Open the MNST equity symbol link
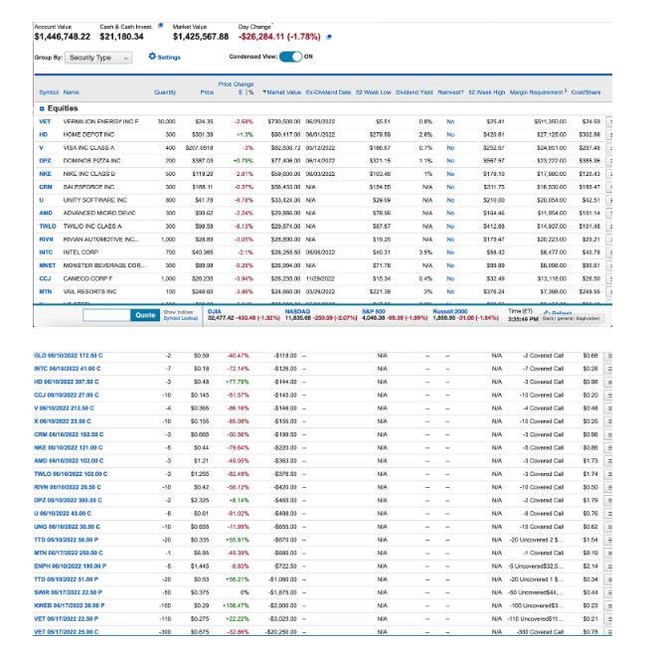This screenshot has width=665, height=648. pyautogui.click(x=47, y=265)
